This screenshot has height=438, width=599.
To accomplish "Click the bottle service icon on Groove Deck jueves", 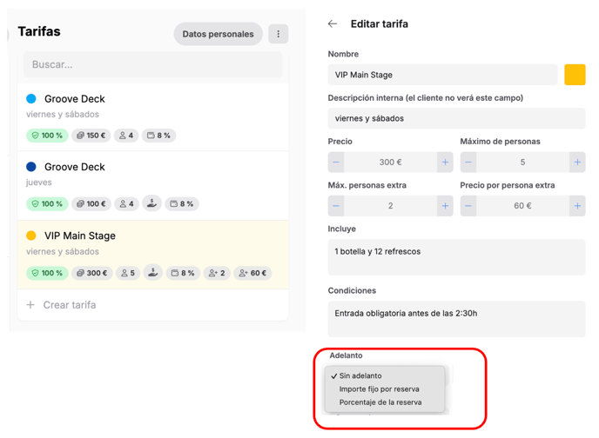I will coord(151,203).
